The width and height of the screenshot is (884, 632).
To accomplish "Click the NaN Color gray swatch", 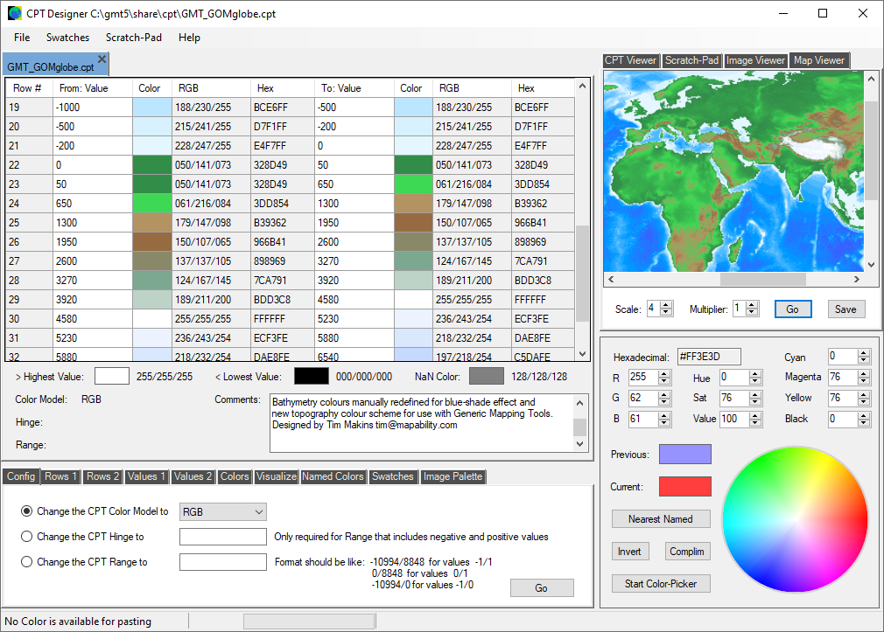I will coord(487,376).
